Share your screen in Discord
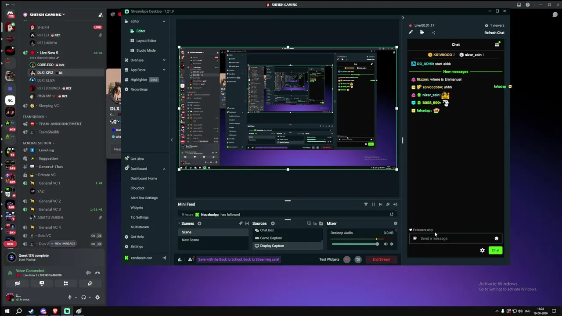This screenshot has width=562, height=316. (42, 284)
